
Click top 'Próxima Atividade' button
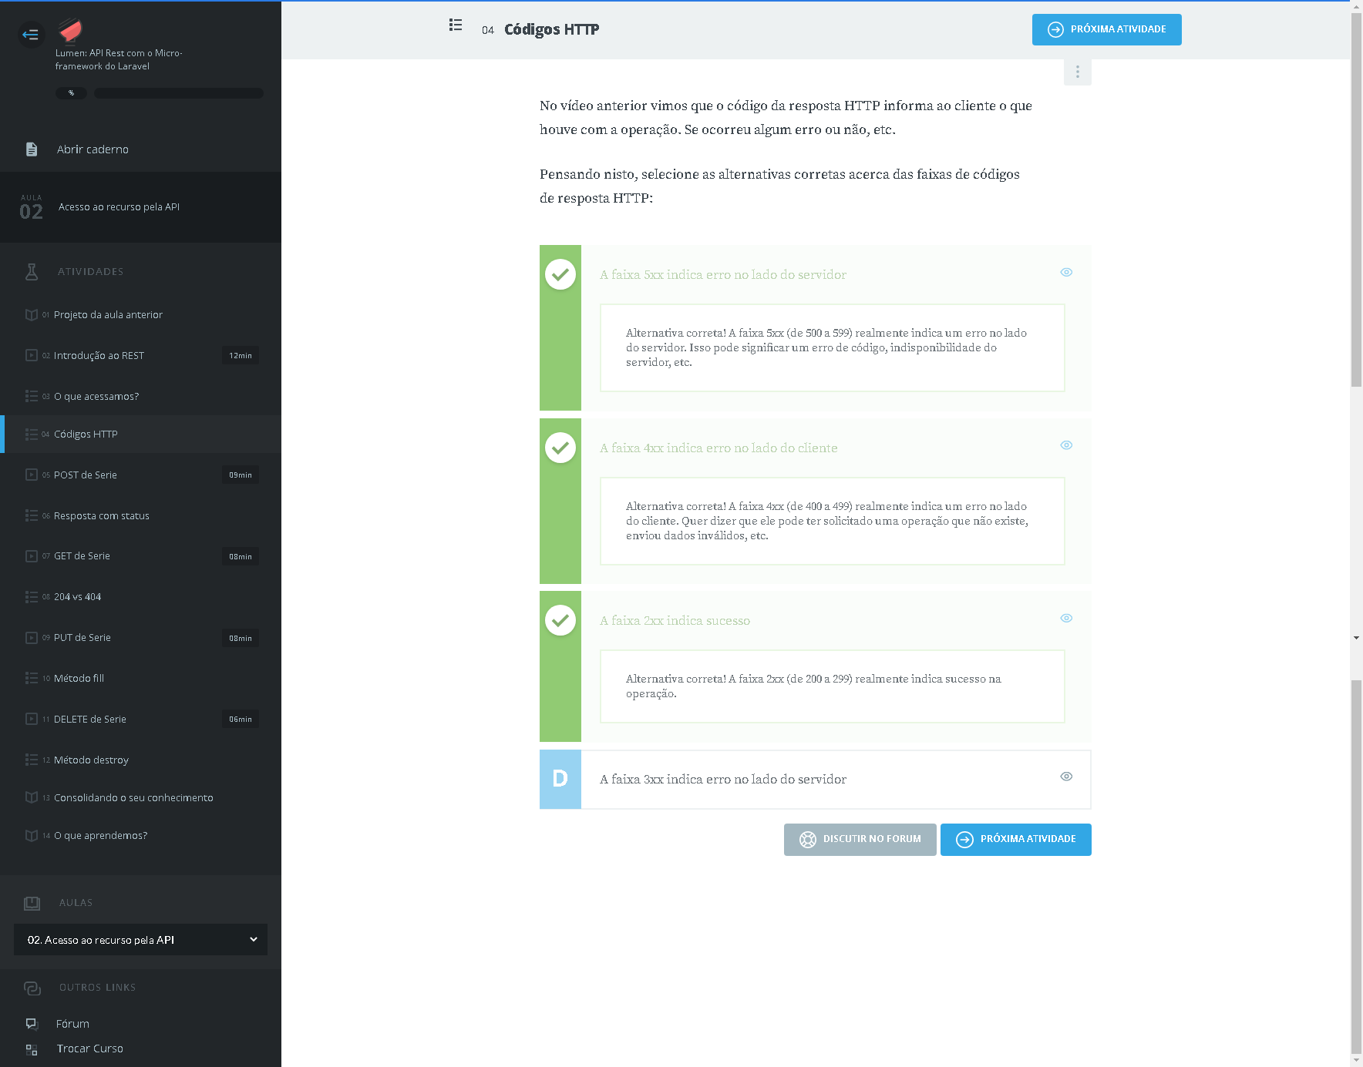tap(1106, 30)
